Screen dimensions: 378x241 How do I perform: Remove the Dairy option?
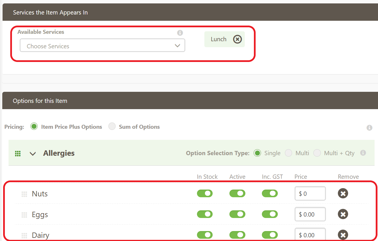[x=343, y=235]
